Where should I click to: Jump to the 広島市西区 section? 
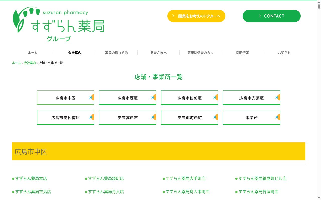tap(128, 98)
